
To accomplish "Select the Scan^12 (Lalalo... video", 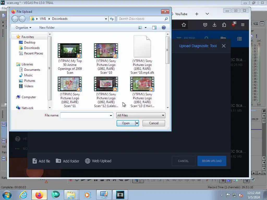I will tap(106, 92).
